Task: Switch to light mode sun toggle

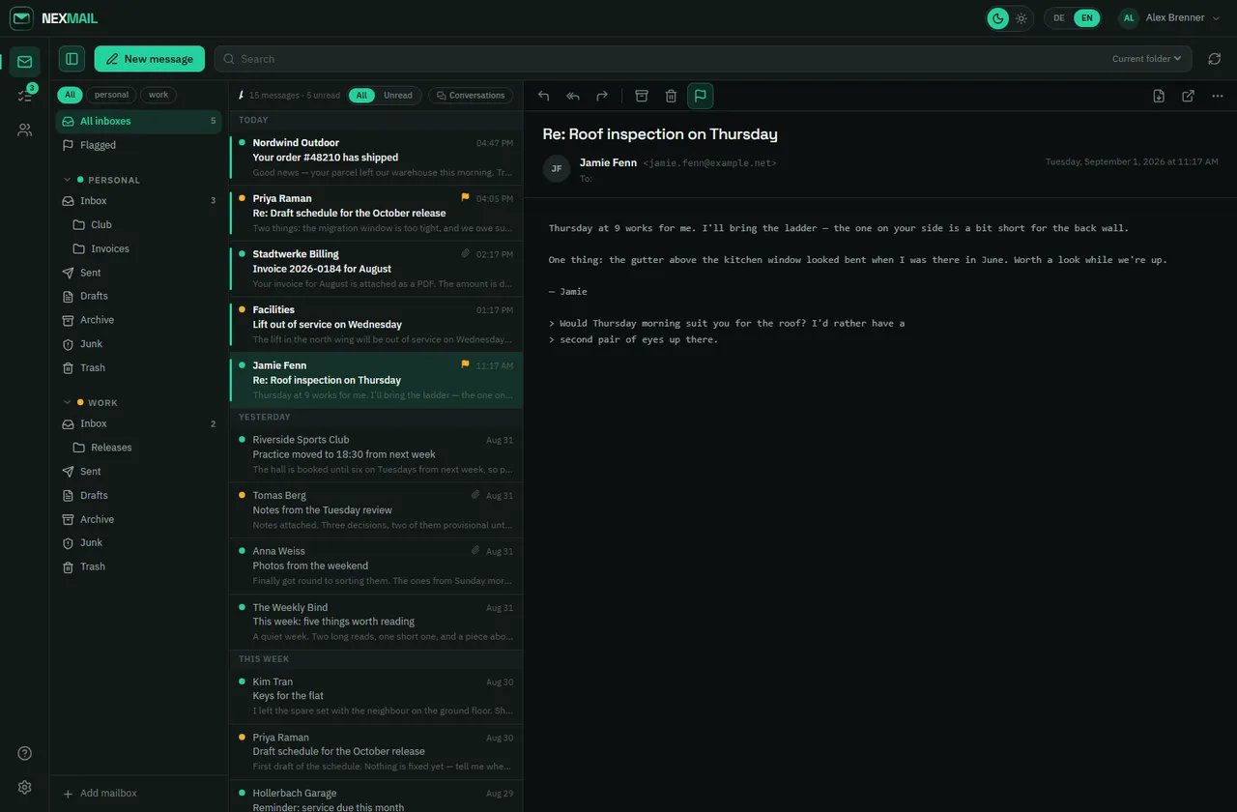Action: [1021, 18]
